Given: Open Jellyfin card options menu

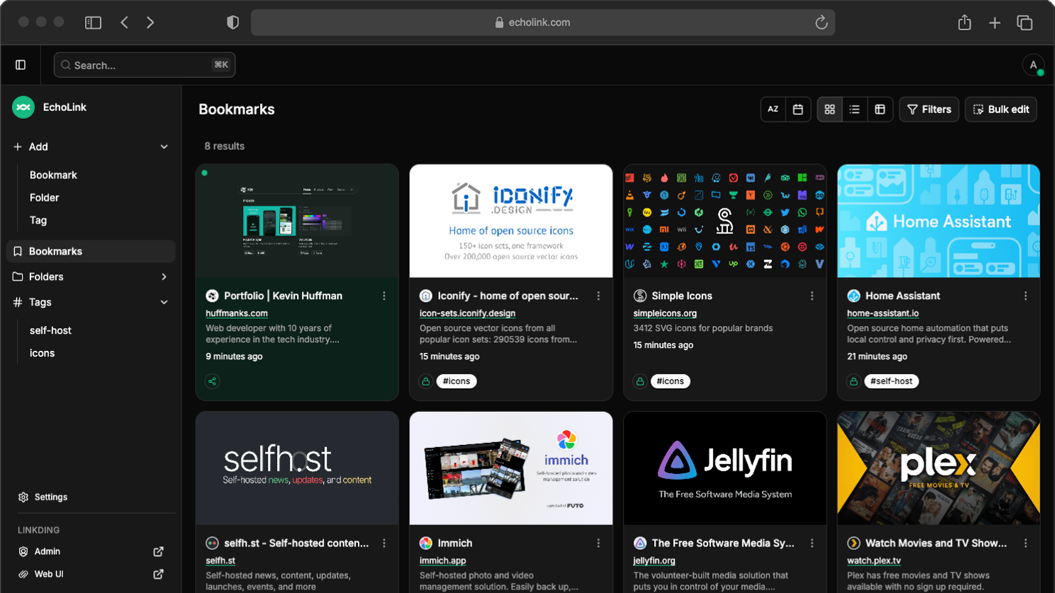Looking at the screenshot, I should pos(812,543).
